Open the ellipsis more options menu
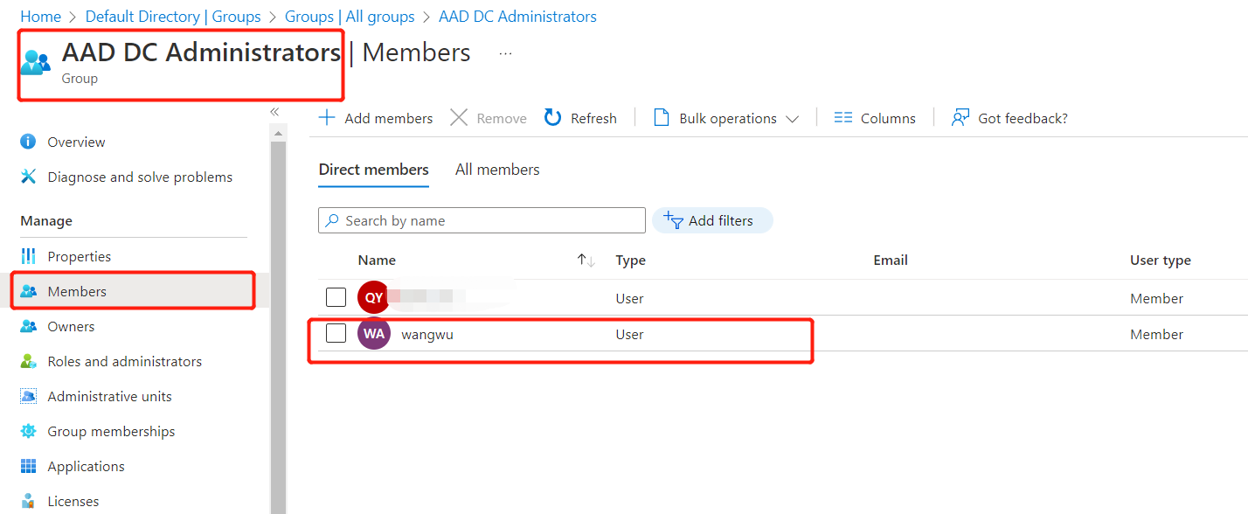Image resolution: width=1248 pixels, height=514 pixels. tap(505, 53)
